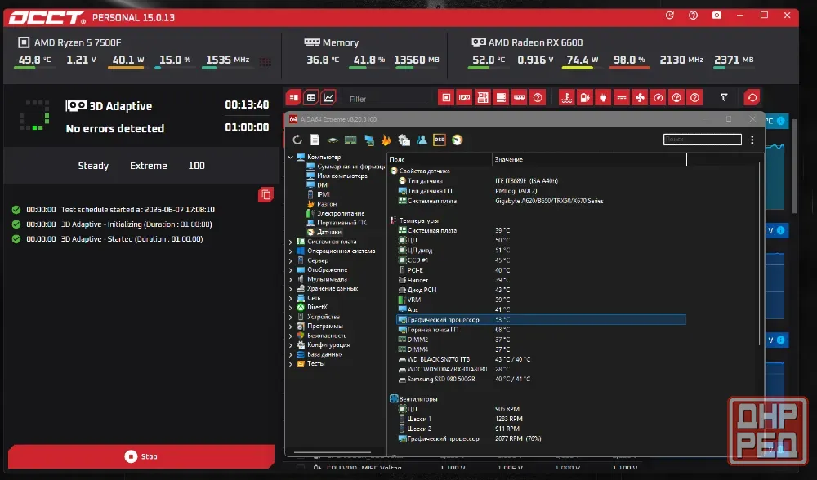This screenshot has width=817, height=480.
Task: Click the Filter text field in OCCT
Action: coord(386,99)
